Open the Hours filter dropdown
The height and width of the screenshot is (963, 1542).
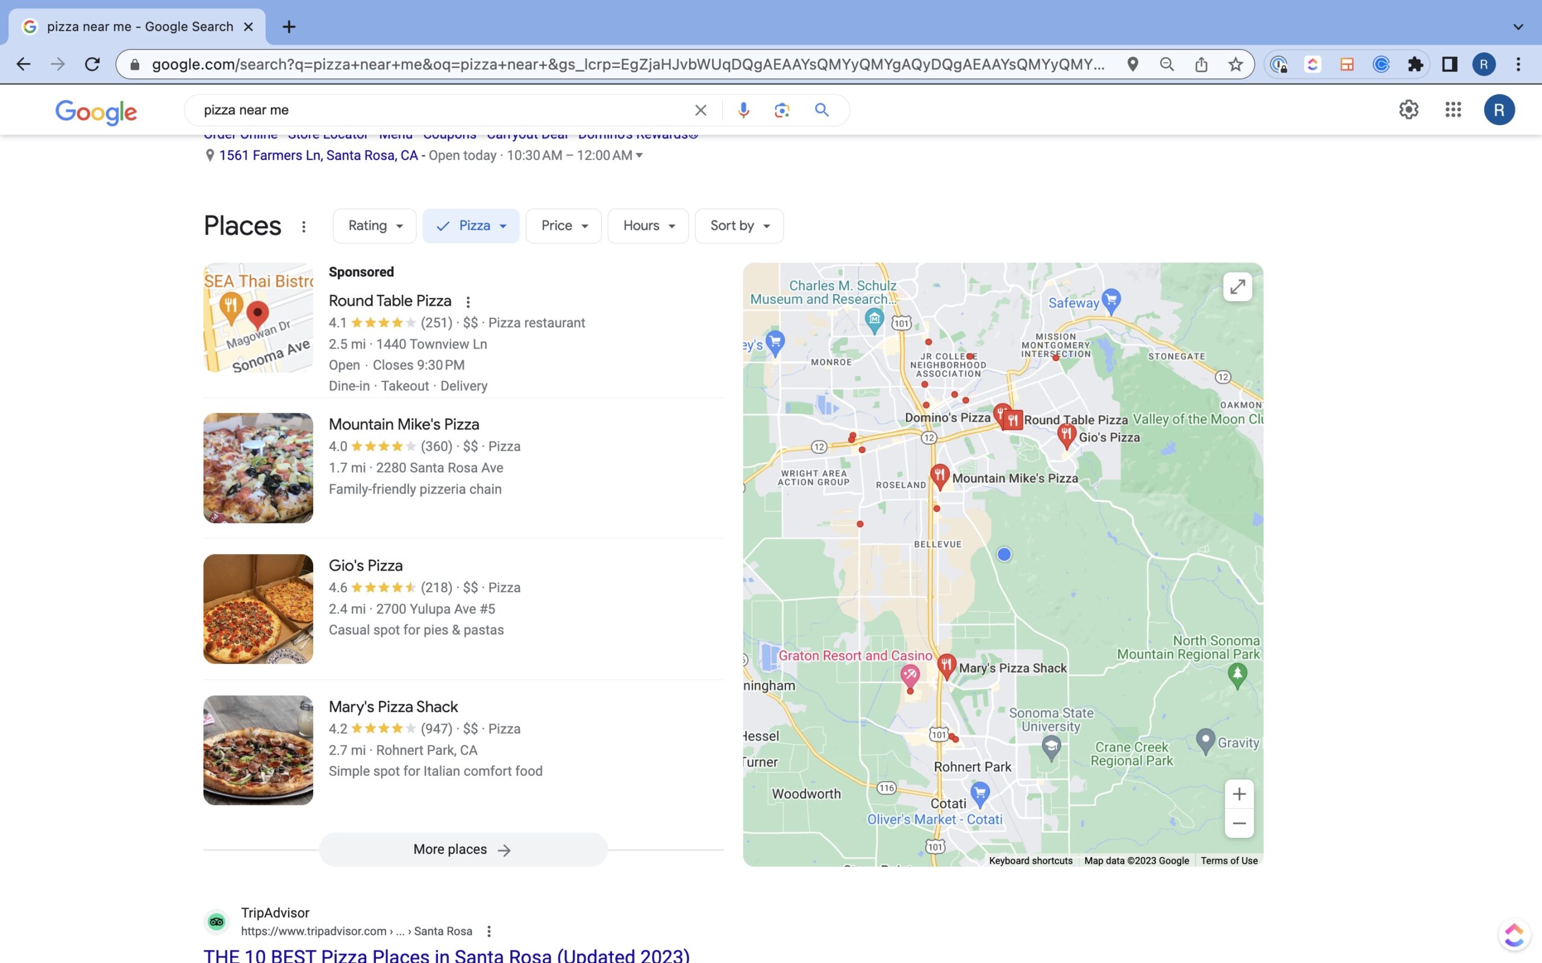(648, 226)
